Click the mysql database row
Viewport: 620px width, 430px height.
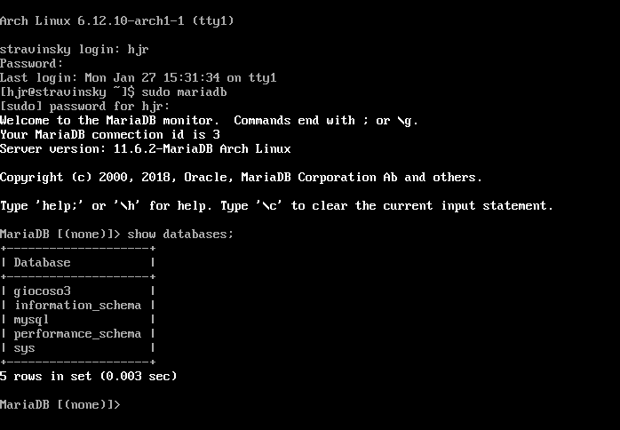coord(31,319)
